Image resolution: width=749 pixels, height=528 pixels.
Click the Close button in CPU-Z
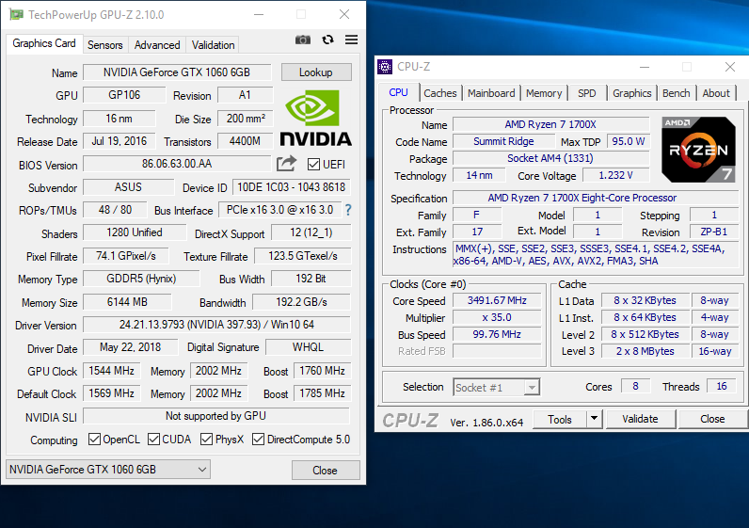coord(712,419)
